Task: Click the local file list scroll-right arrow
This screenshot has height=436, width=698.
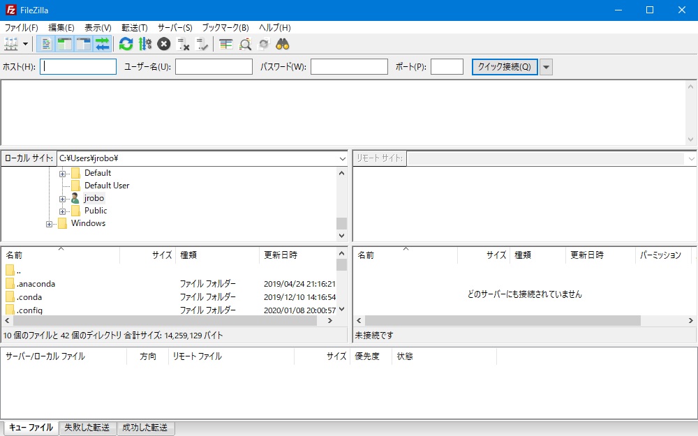Action: pos(330,320)
